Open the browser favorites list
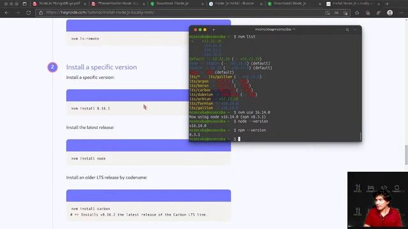408x229 pixels. pos(357,13)
